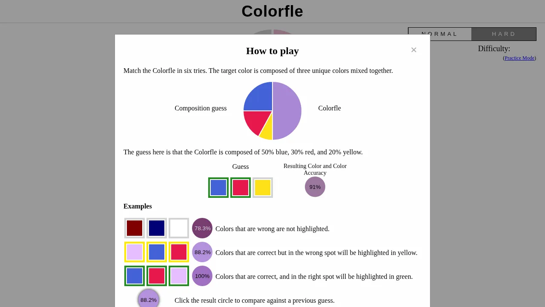545x307 pixels.
Task: Click the Colorfle title
Action: pos(272,11)
